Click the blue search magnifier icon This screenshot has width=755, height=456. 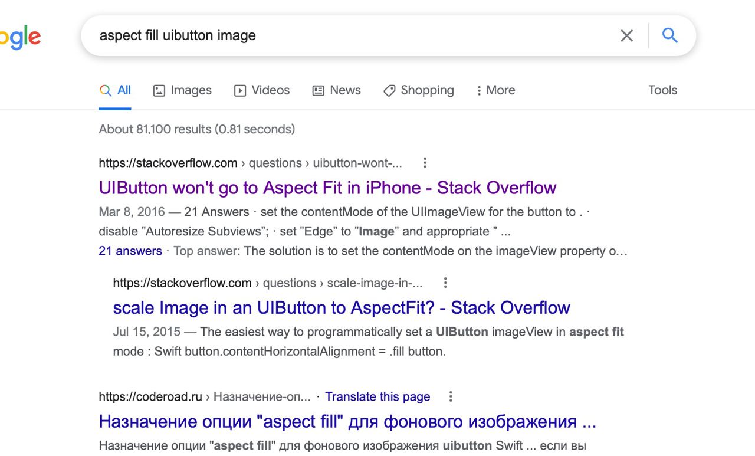coord(669,35)
